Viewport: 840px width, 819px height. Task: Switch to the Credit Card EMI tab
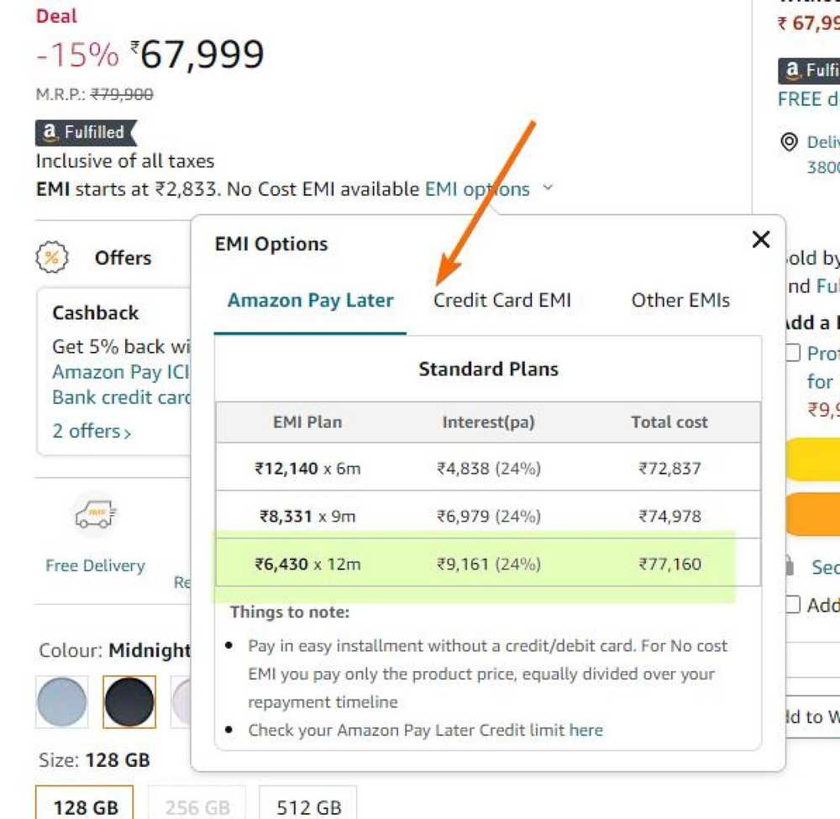click(x=501, y=300)
